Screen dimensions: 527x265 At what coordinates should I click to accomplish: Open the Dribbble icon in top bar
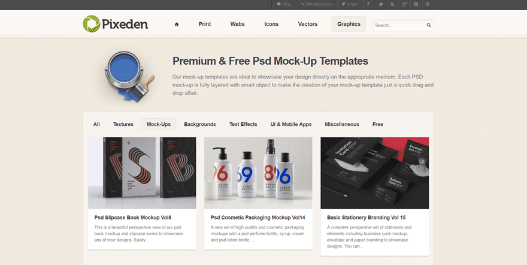(x=428, y=4)
